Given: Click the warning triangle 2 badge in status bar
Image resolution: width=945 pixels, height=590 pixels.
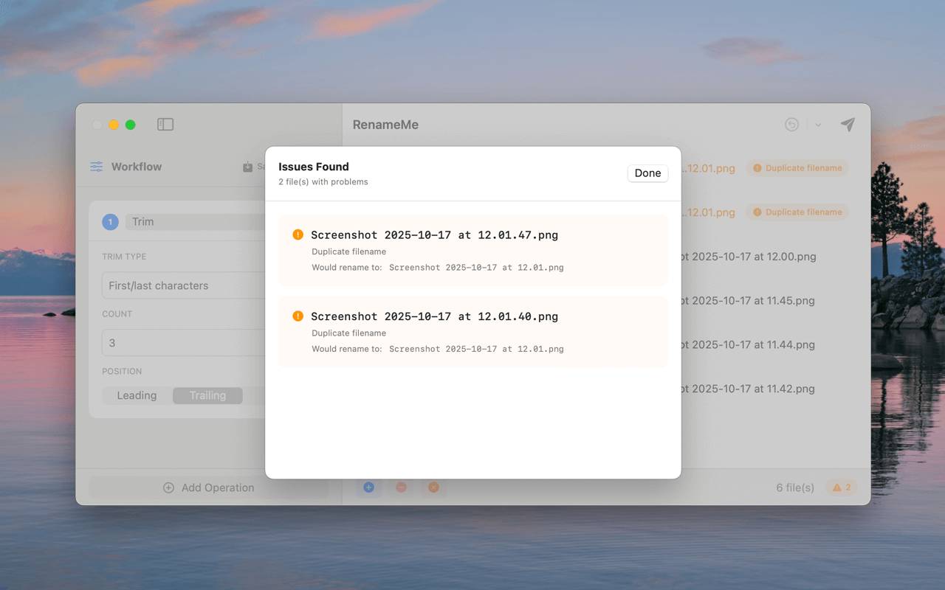Looking at the screenshot, I should coord(840,487).
